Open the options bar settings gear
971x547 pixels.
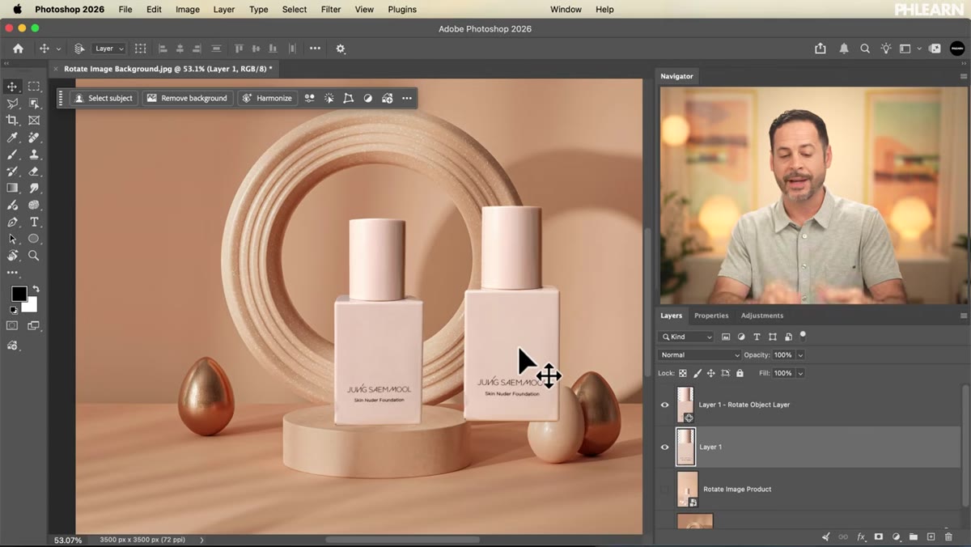pyautogui.click(x=341, y=49)
